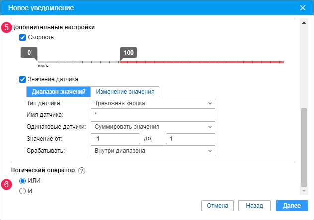The width and height of the screenshot is (314, 220).
Task: Click the Значение от input field
Action: (116, 139)
